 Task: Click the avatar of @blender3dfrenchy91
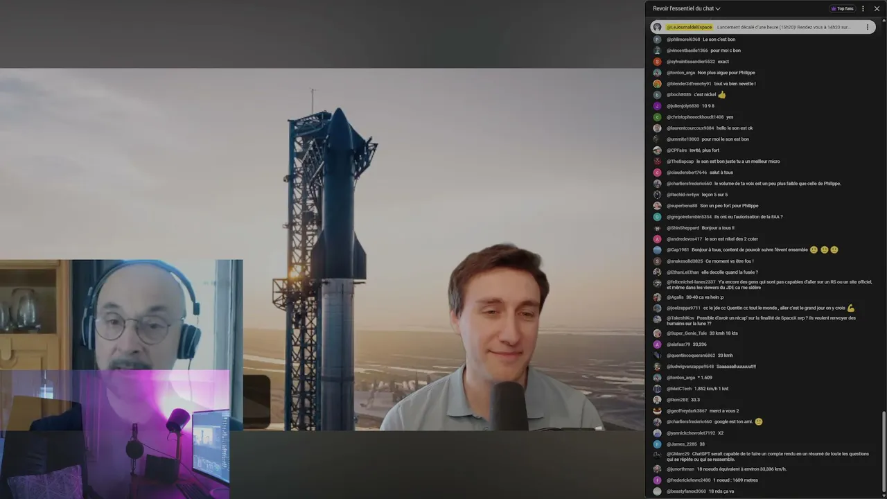coord(657,84)
